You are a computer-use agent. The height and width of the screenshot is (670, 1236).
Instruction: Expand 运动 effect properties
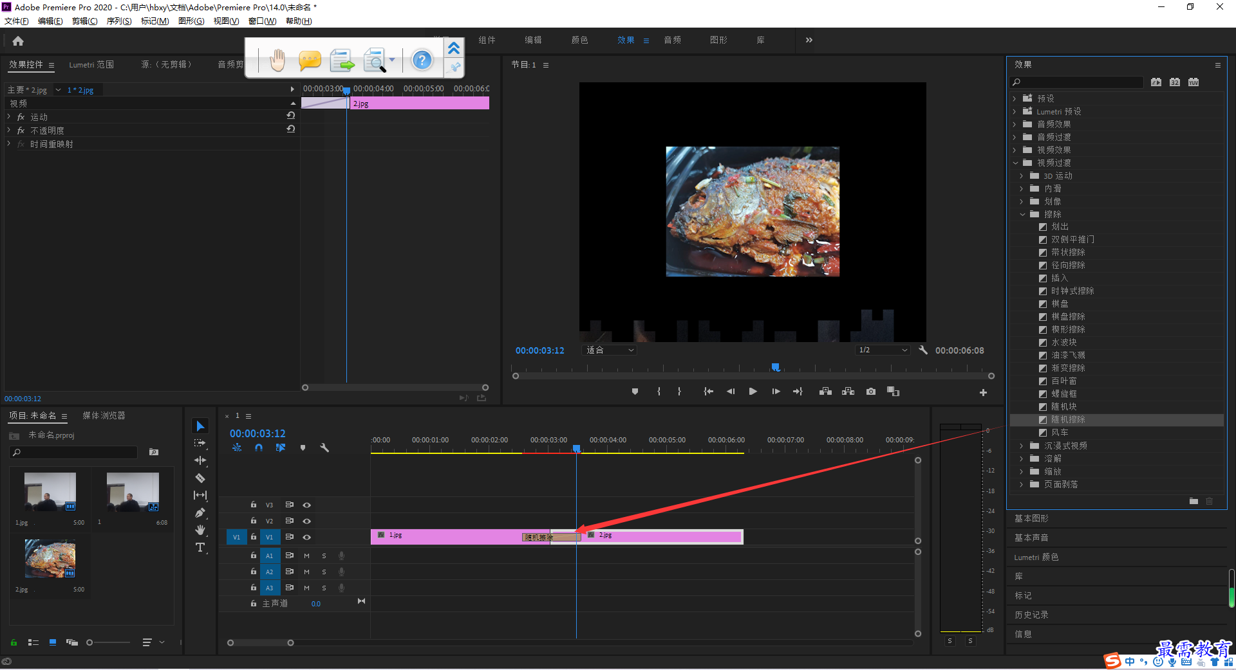[x=9, y=116]
